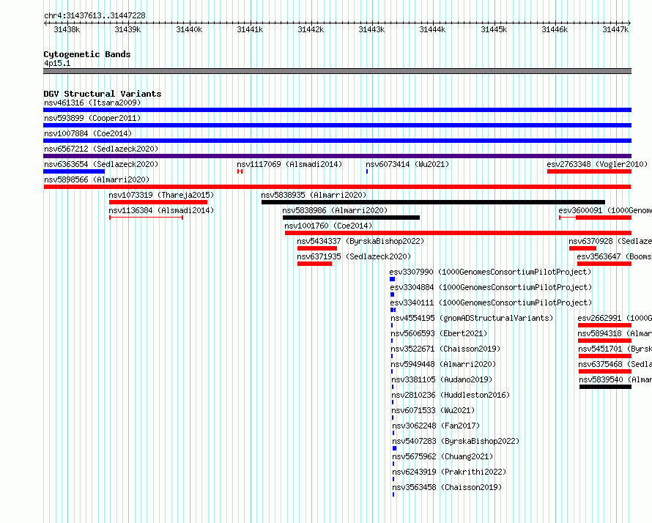Select the Cytogenetic Bands track title
The image size is (652, 523).
[87, 54]
